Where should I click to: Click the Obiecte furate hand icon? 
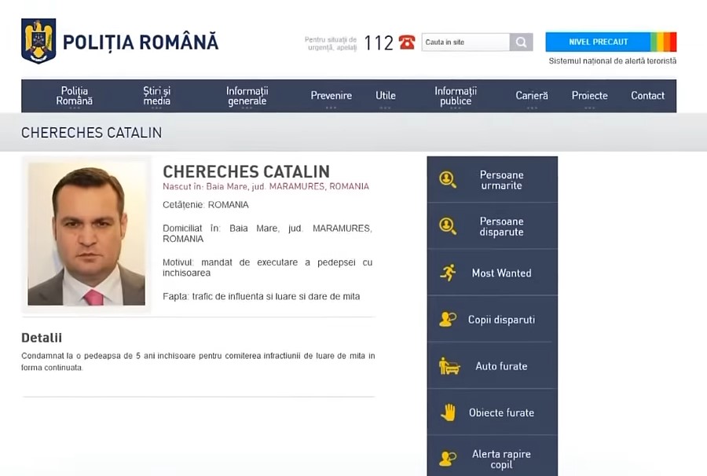click(x=448, y=412)
